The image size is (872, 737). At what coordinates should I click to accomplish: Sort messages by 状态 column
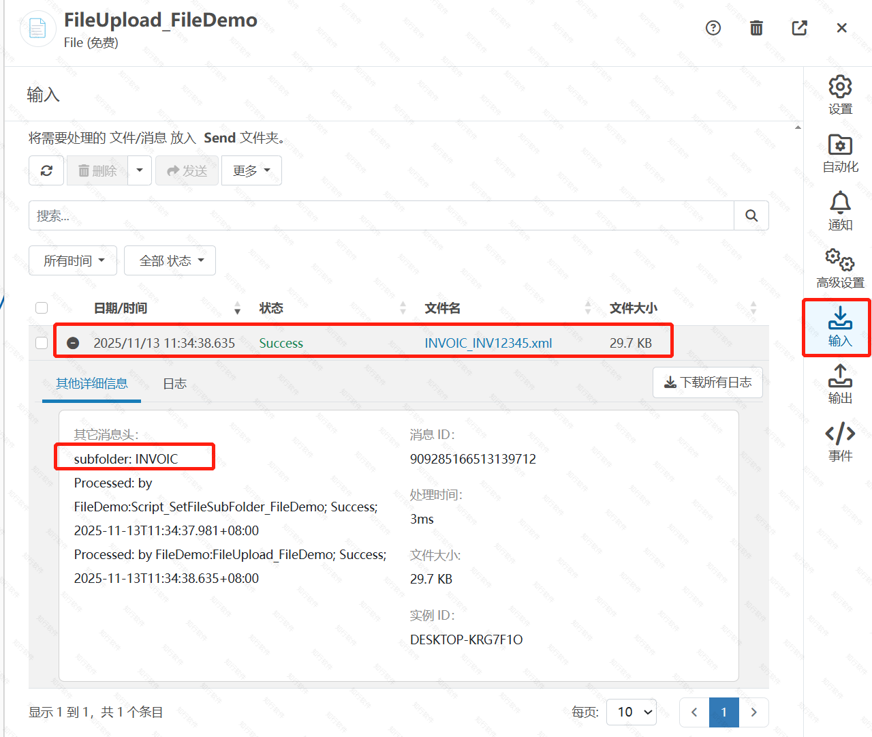pos(271,307)
